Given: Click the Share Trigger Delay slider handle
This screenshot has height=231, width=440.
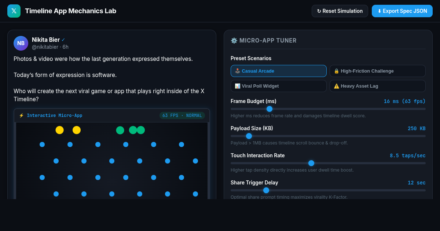Looking at the screenshot, I should (266, 190).
